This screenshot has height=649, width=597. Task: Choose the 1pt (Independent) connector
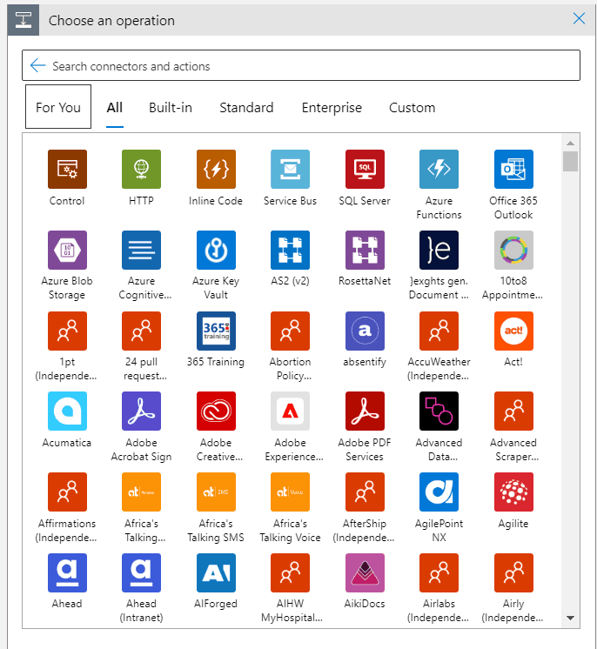(x=67, y=331)
